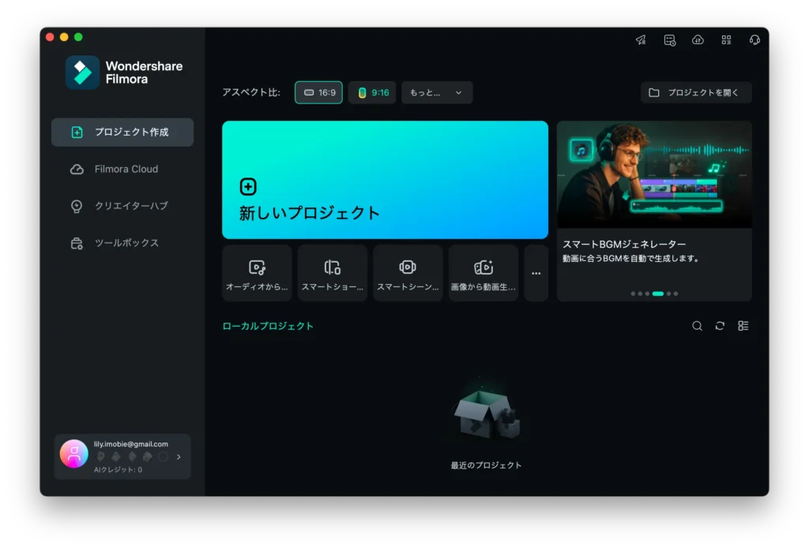Select the active carousel page dot

pos(657,293)
